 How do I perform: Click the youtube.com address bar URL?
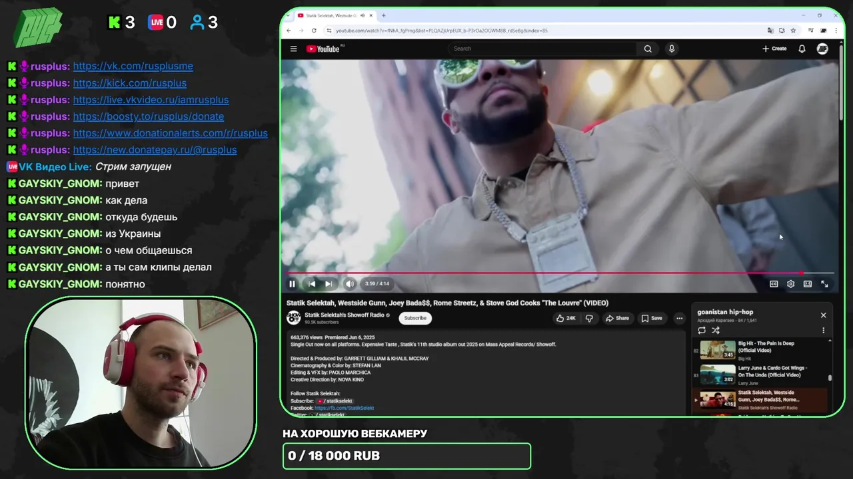(x=441, y=31)
